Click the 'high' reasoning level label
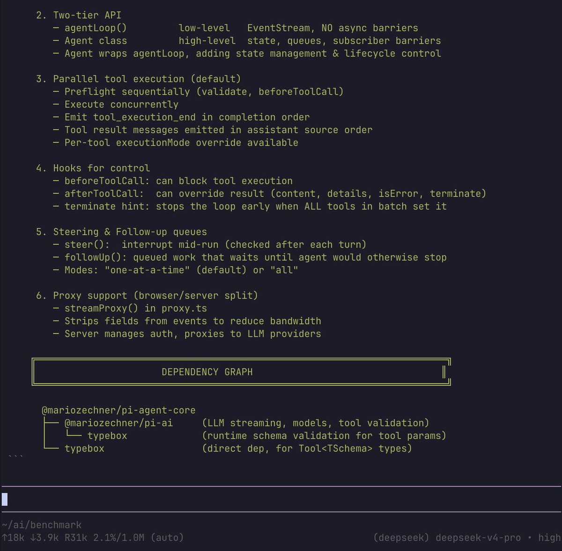Screen dimensions: 562x551 tap(549, 537)
